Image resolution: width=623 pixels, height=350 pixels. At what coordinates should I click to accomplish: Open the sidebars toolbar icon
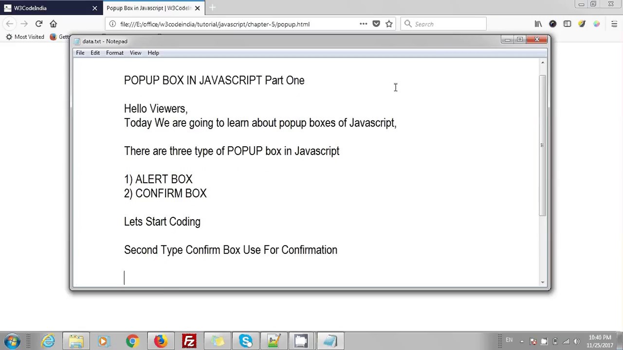(567, 24)
